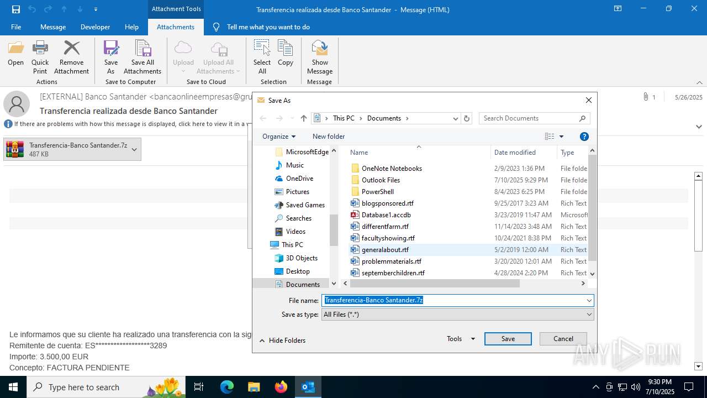Customize Quick Access Toolbar dropdown
This screenshot has height=398, width=707.
click(96, 9)
